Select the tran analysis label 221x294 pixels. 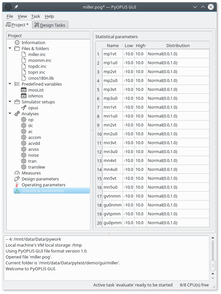coord(32,161)
